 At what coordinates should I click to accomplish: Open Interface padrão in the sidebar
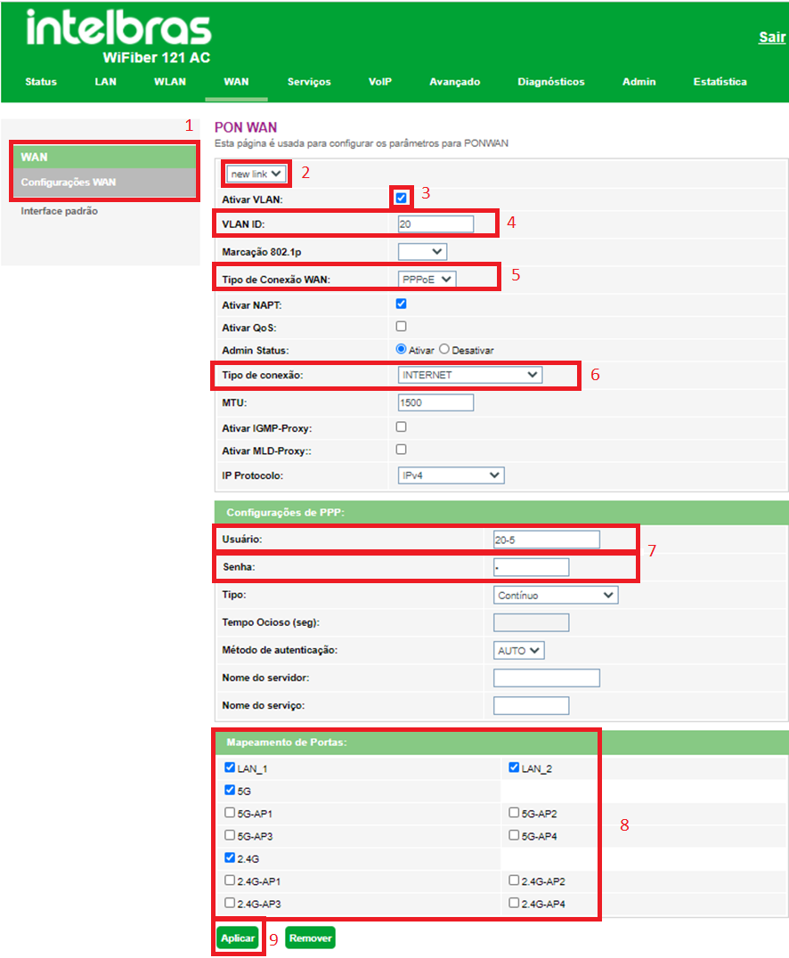60,211
